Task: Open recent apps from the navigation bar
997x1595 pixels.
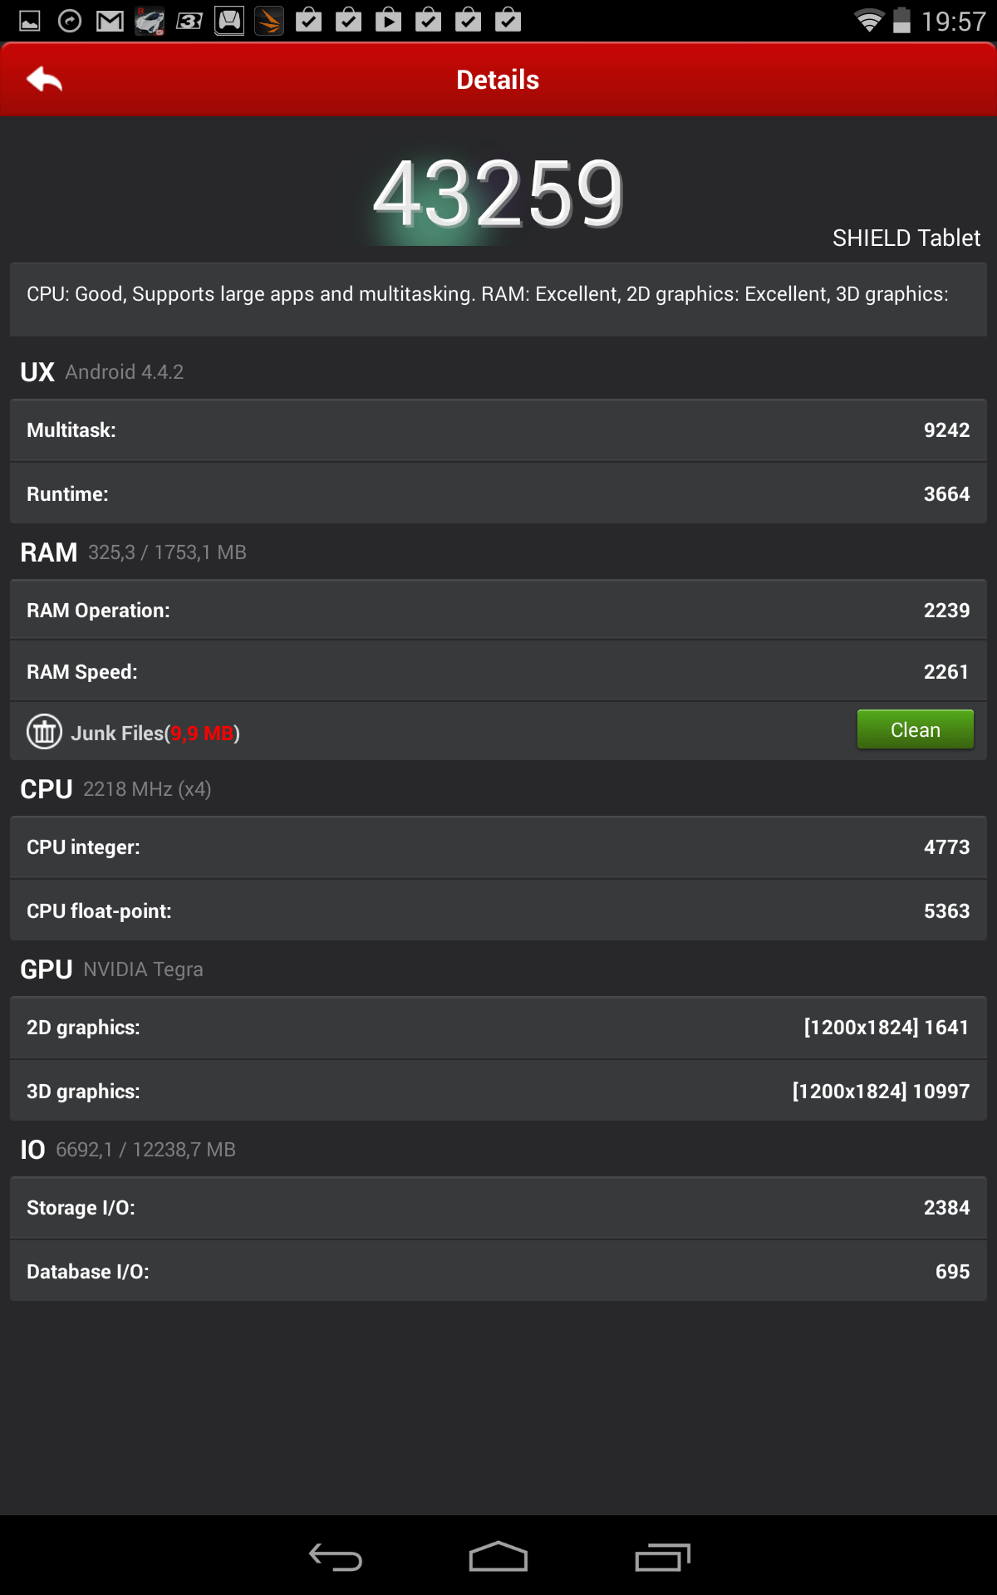Action: click(662, 1557)
